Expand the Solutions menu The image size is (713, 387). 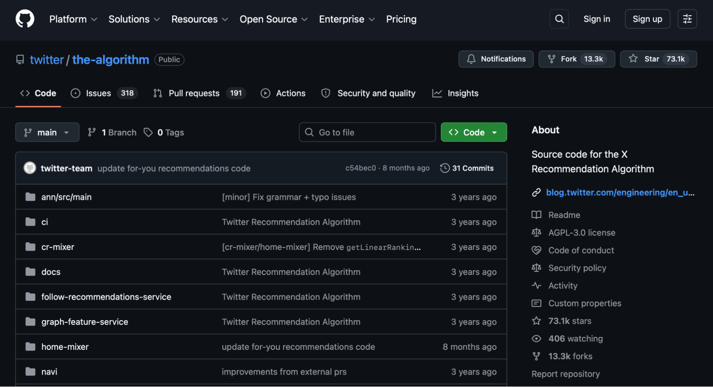point(134,19)
